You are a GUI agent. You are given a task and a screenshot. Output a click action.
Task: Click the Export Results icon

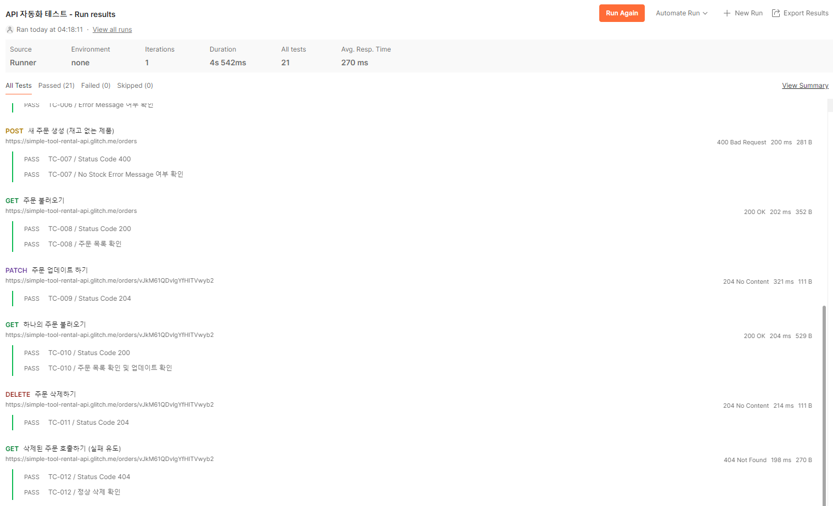coord(776,13)
